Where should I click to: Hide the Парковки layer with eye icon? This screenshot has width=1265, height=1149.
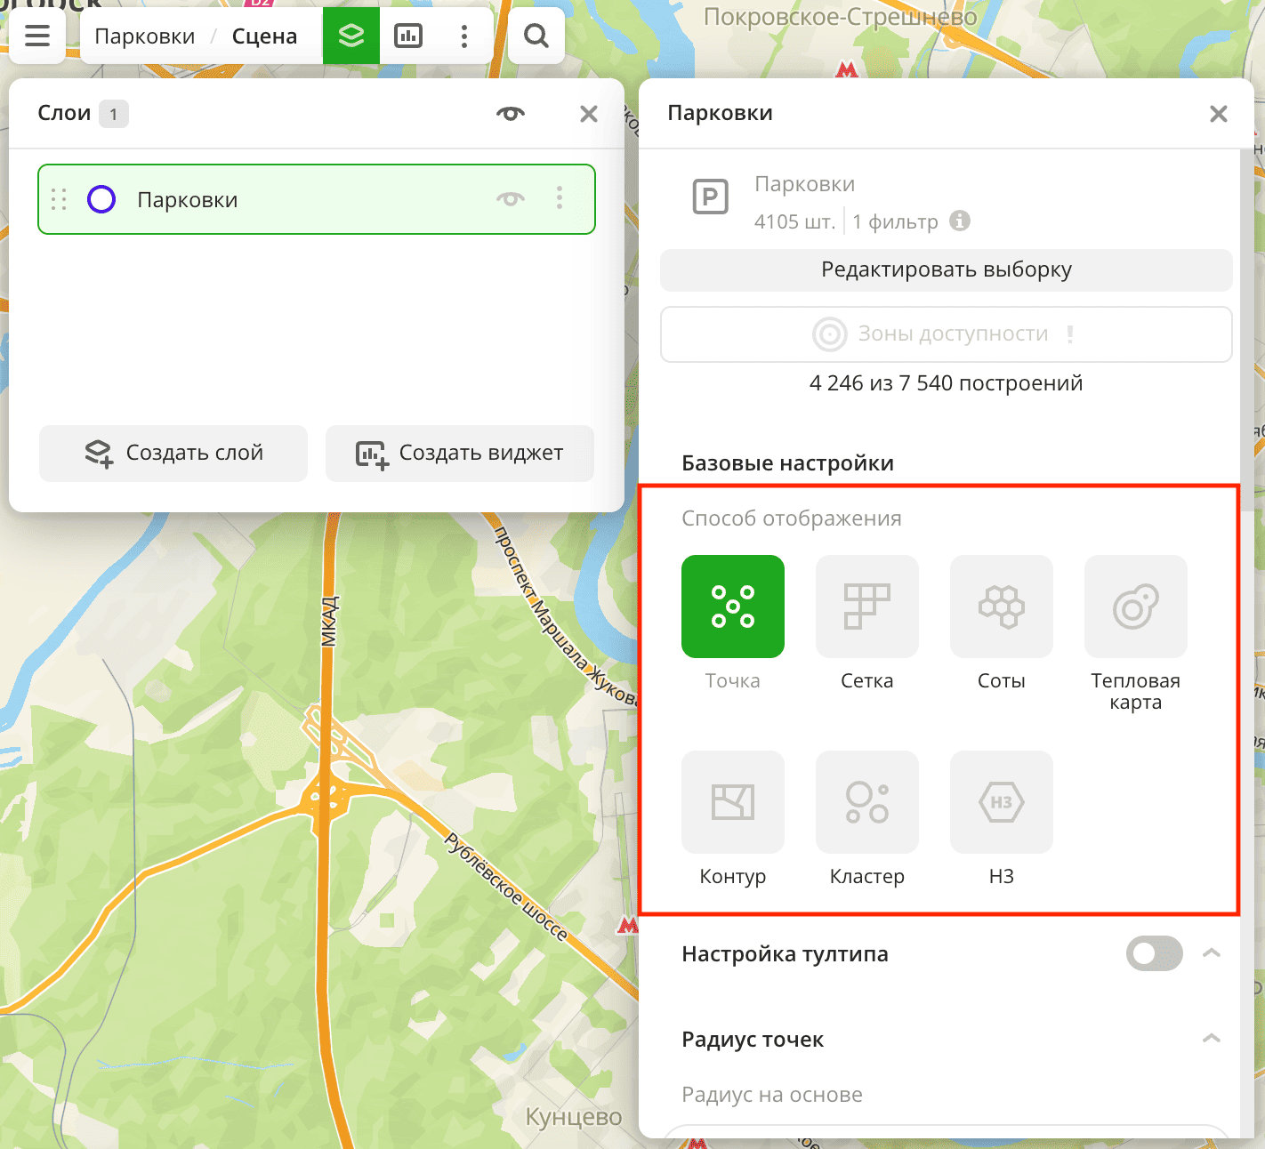(x=511, y=199)
